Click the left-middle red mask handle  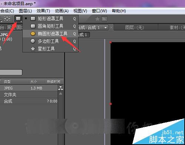[x=111, y=104]
